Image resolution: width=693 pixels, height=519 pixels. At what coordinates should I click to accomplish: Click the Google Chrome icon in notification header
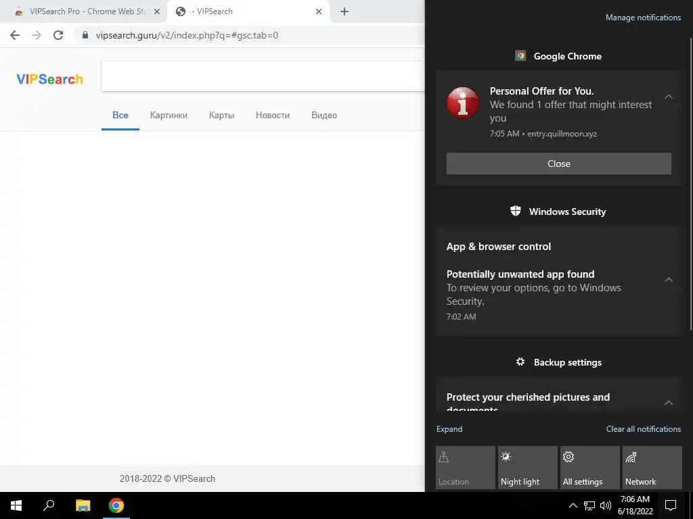coord(520,55)
